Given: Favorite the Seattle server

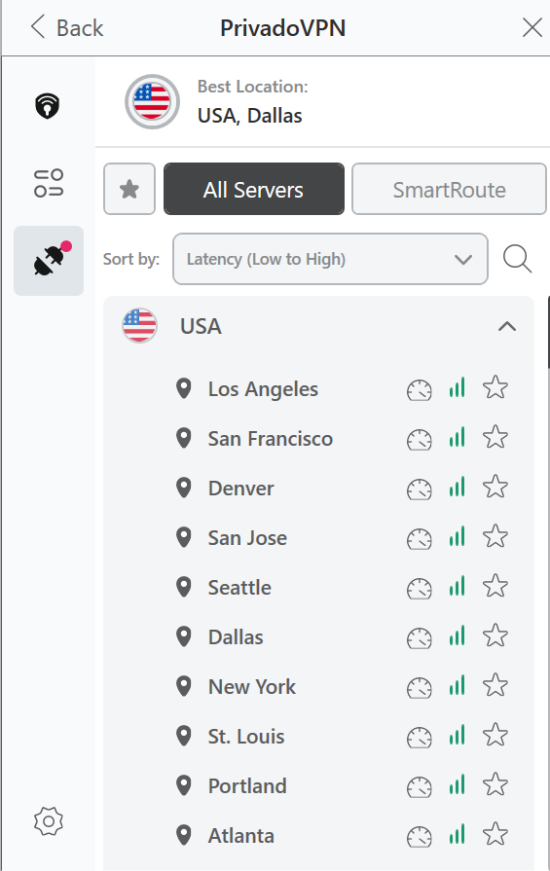Looking at the screenshot, I should pos(495,586).
